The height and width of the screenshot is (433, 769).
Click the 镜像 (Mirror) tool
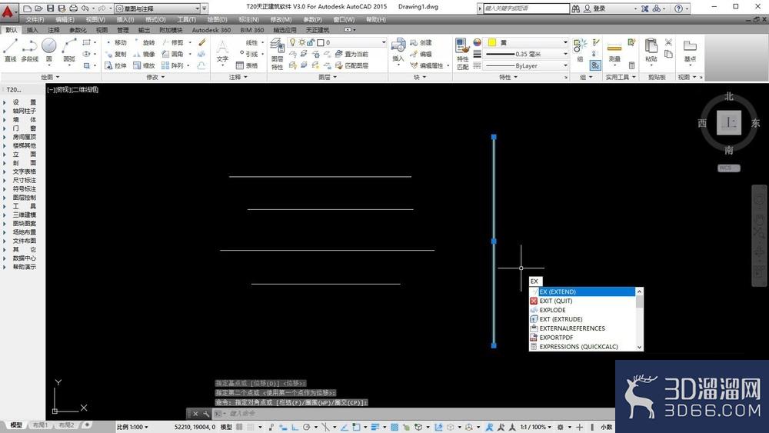pyautogui.click(x=145, y=54)
